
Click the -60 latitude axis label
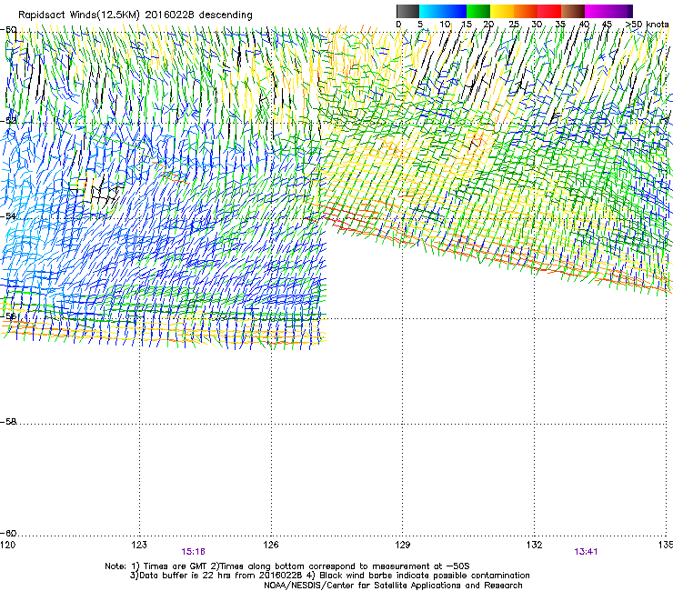(8, 533)
